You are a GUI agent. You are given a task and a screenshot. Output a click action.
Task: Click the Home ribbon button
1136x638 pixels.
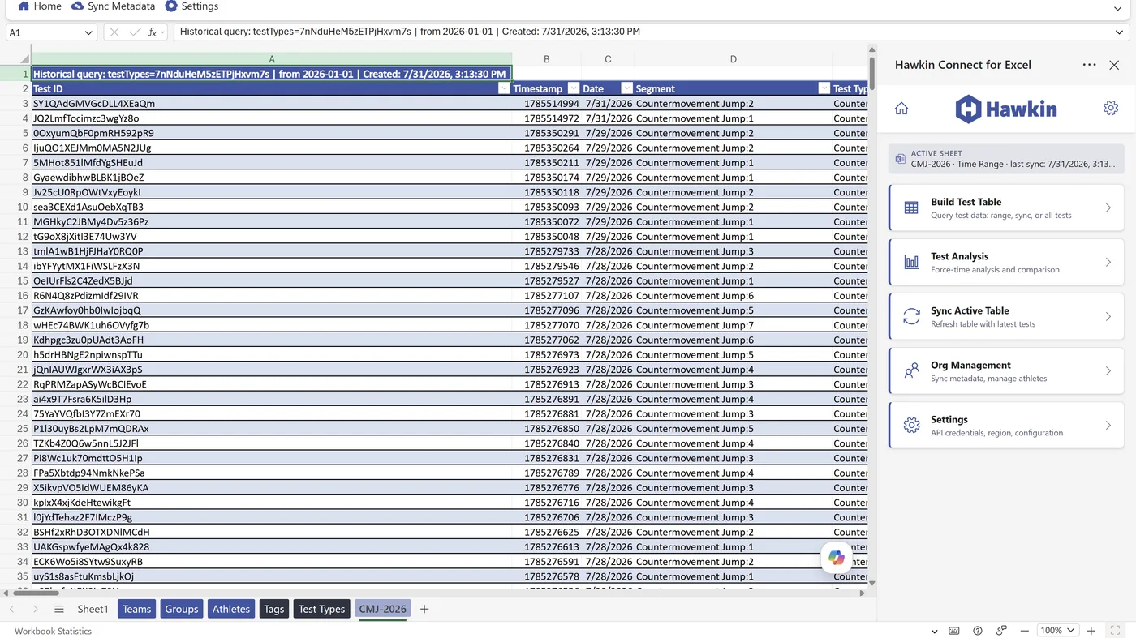(x=40, y=6)
